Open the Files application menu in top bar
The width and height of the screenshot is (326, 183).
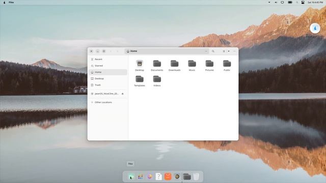(11, 2)
